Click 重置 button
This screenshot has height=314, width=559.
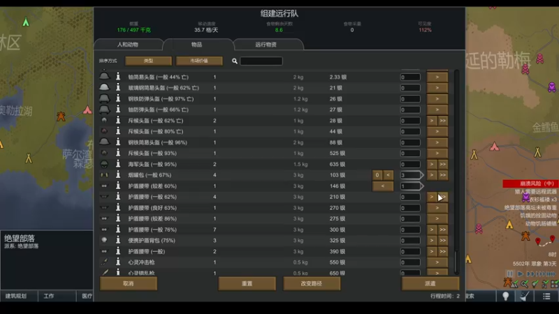click(x=247, y=283)
